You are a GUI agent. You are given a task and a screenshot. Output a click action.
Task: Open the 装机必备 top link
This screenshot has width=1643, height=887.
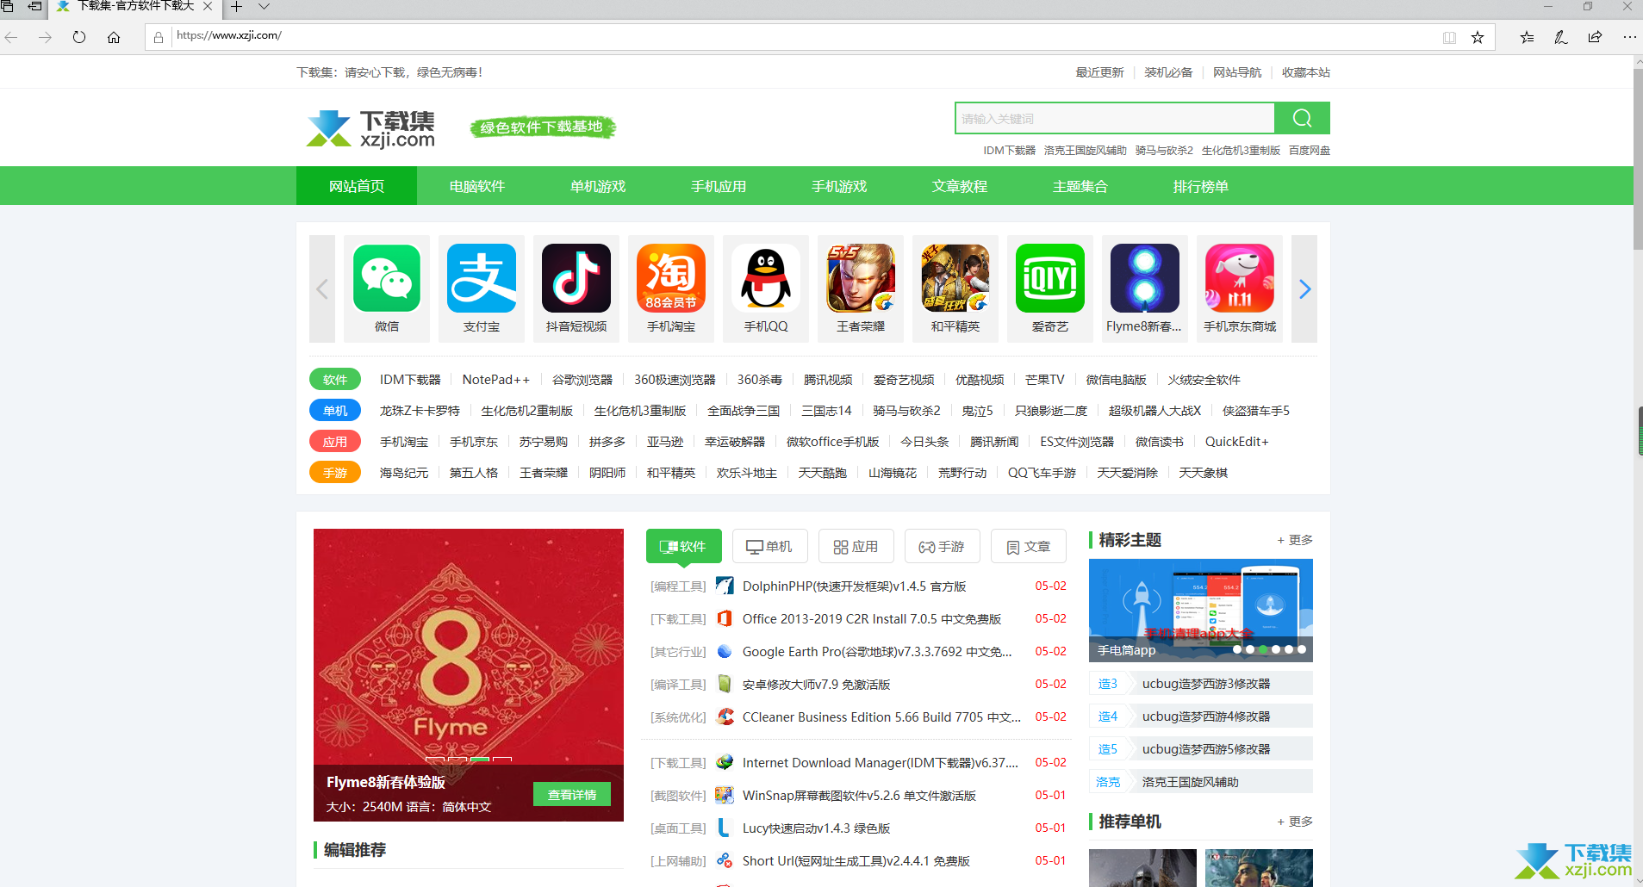[1168, 72]
